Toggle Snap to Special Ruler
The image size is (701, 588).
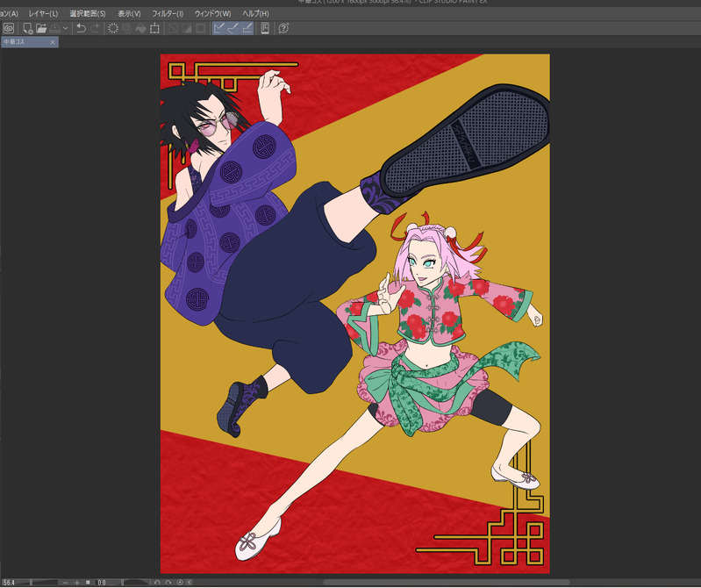pyautogui.click(x=232, y=28)
